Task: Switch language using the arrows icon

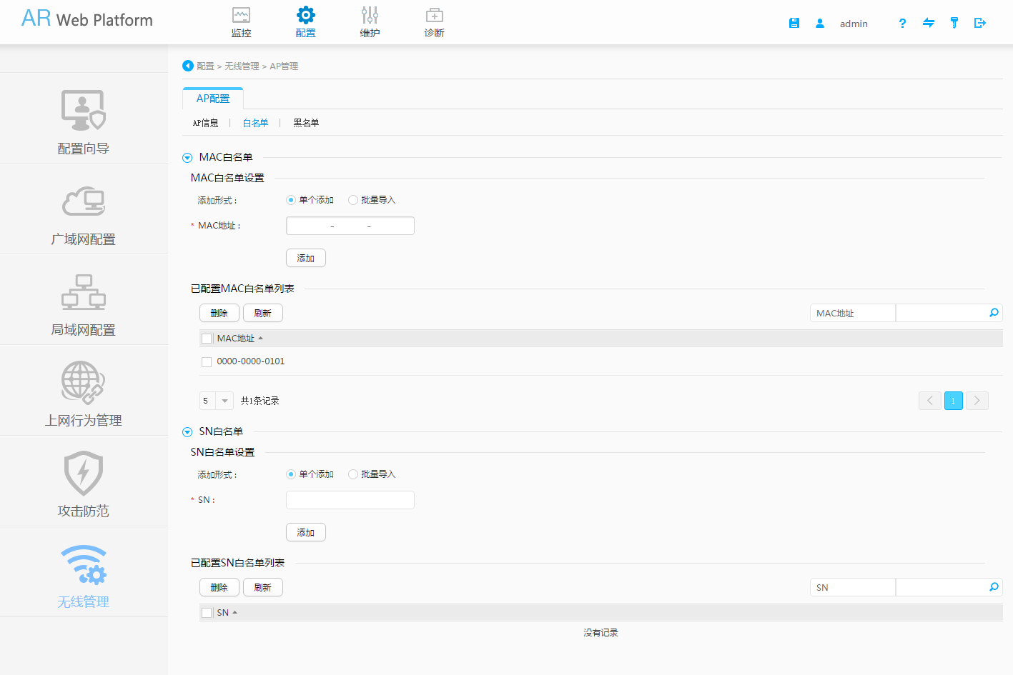Action: [x=928, y=23]
